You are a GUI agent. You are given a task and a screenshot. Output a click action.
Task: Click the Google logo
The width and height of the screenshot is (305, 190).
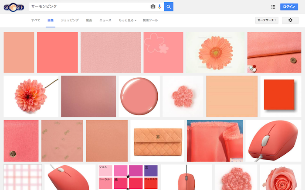(x=14, y=7)
